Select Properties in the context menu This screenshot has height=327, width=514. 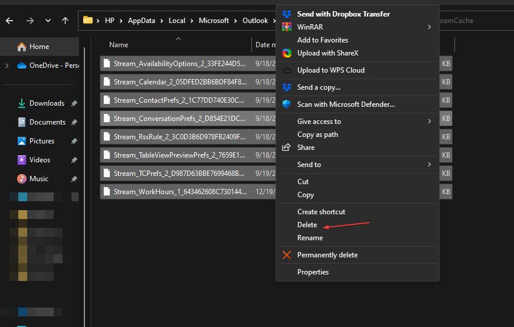(313, 272)
